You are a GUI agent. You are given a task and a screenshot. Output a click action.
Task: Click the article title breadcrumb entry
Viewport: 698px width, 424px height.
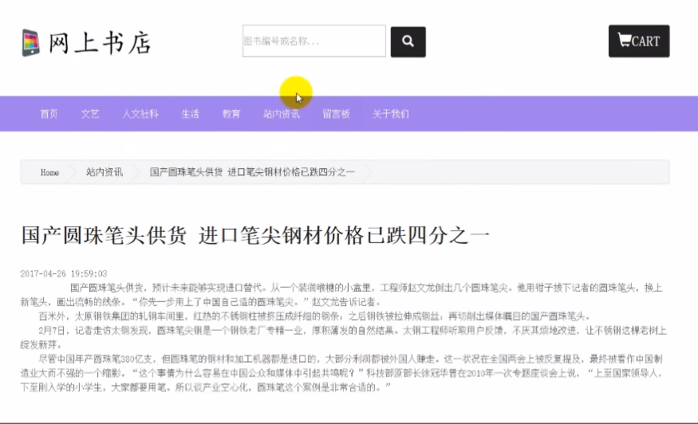point(252,172)
